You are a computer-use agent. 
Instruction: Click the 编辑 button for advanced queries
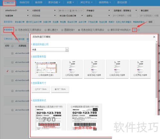(150, 22)
